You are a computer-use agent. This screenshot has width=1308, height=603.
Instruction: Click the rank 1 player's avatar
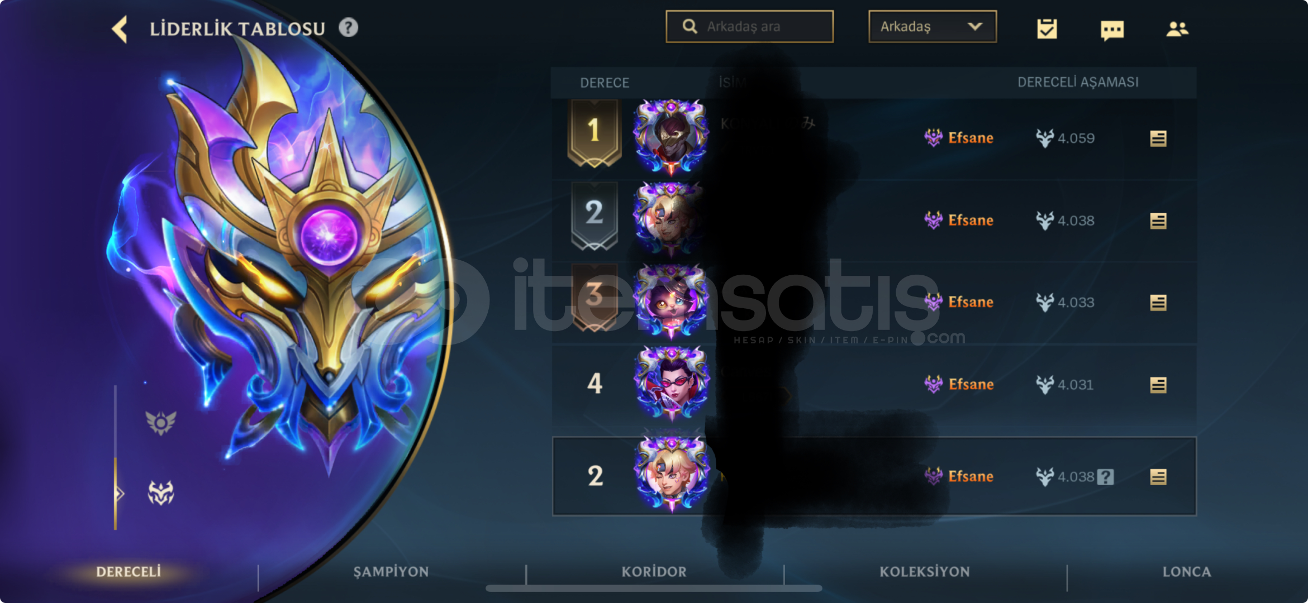click(670, 137)
